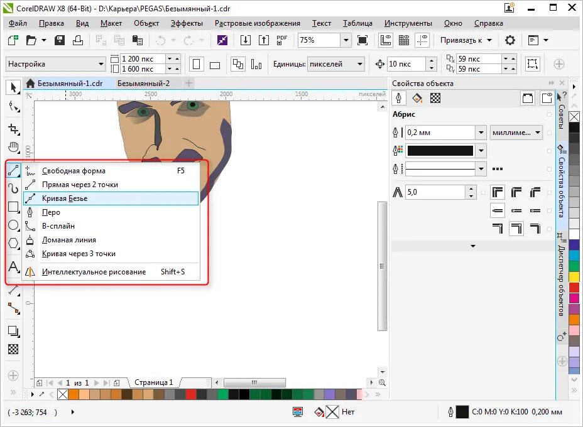Image resolution: width=583 pixels, height=427 pixels.
Task: Click the page width 1 200 пкс field
Action: (142, 59)
